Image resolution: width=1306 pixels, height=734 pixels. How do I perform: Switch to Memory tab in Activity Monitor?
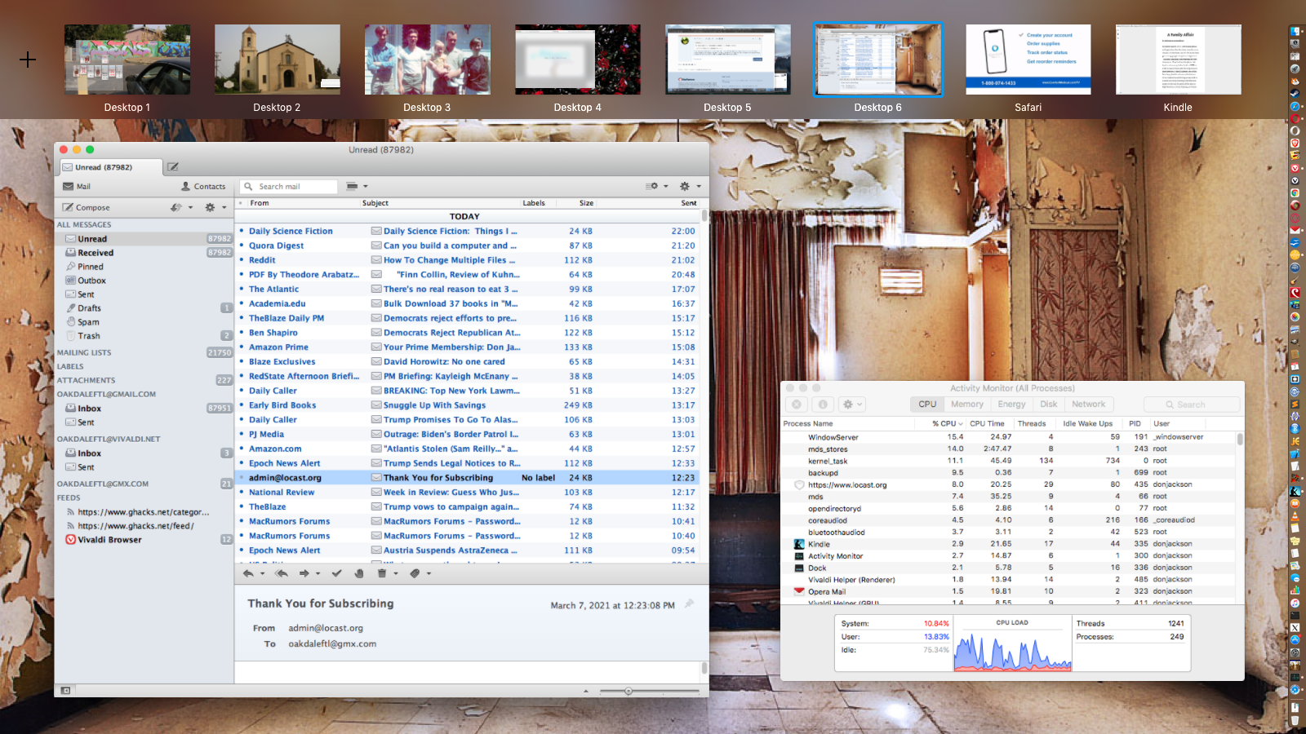coord(966,405)
